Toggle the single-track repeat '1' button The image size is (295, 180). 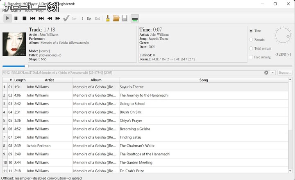[83, 18]
